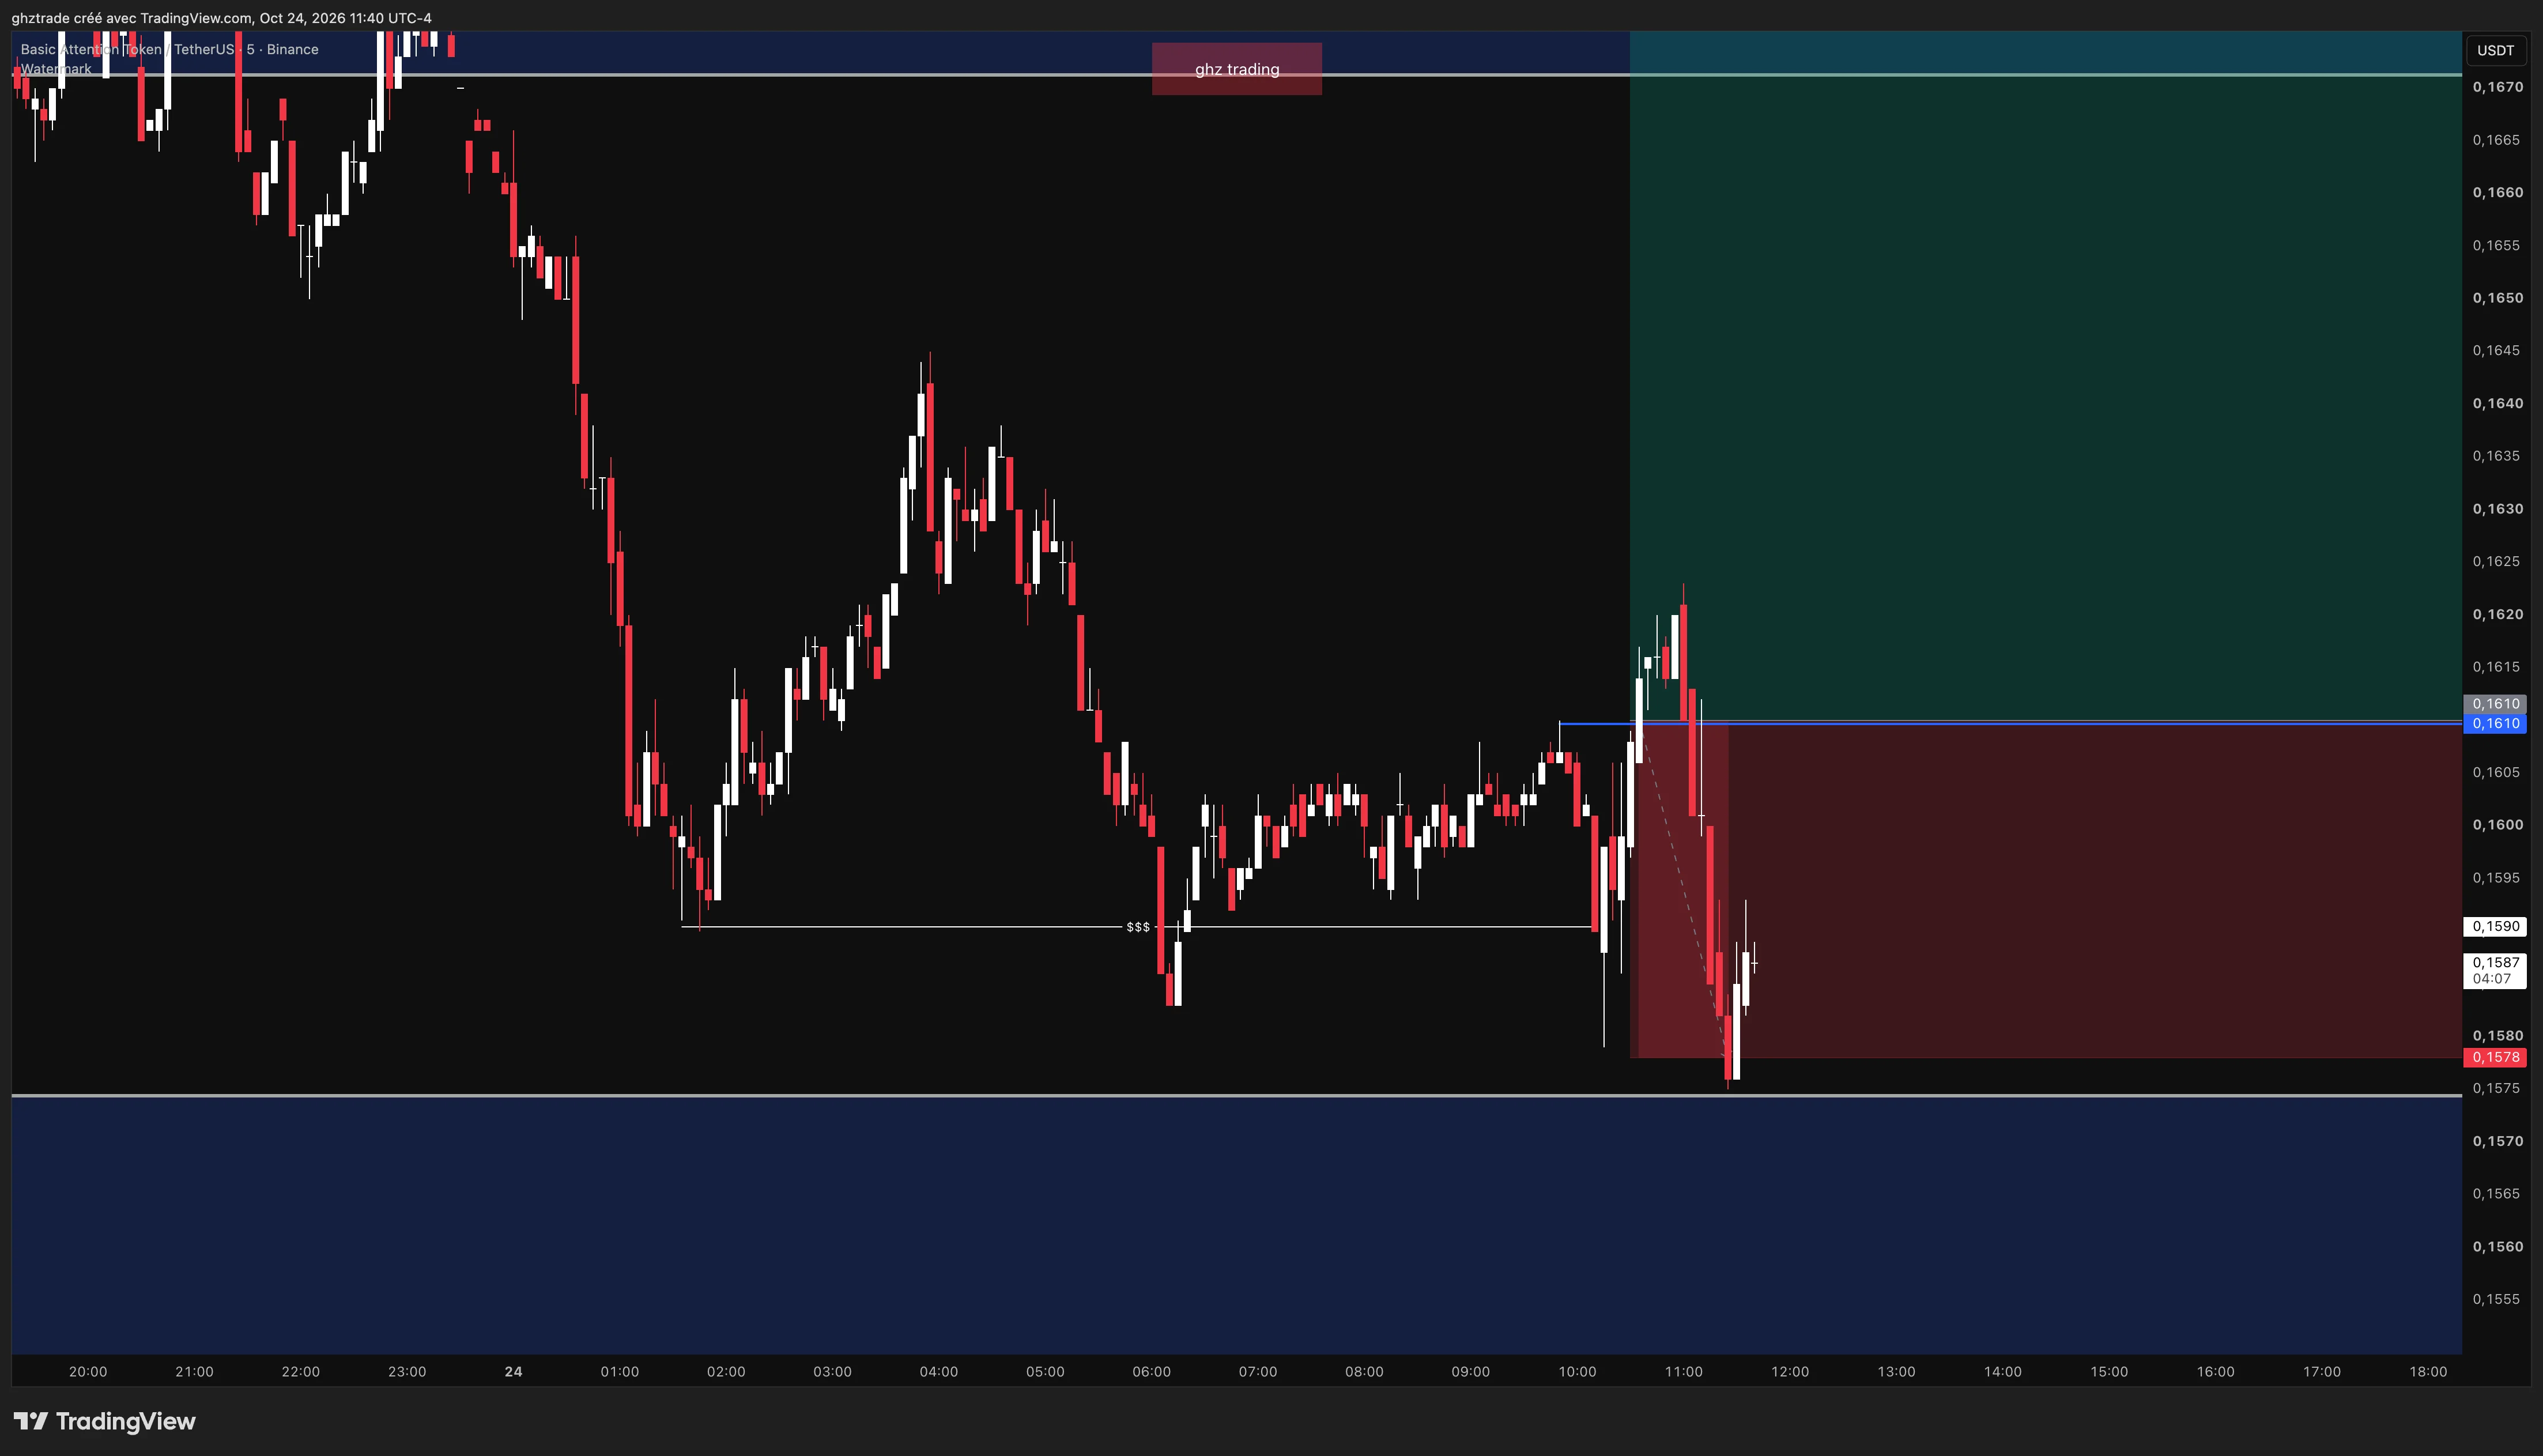The width and height of the screenshot is (2543, 1456).
Task: Click the 0,1620 price axis label
Action: coord(2497,614)
